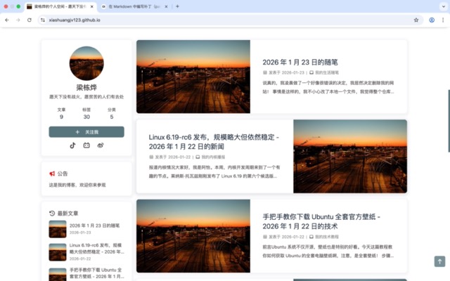Click the scroll-to-top arrow button
Image resolution: width=450 pixels, height=281 pixels.
[x=439, y=261]
